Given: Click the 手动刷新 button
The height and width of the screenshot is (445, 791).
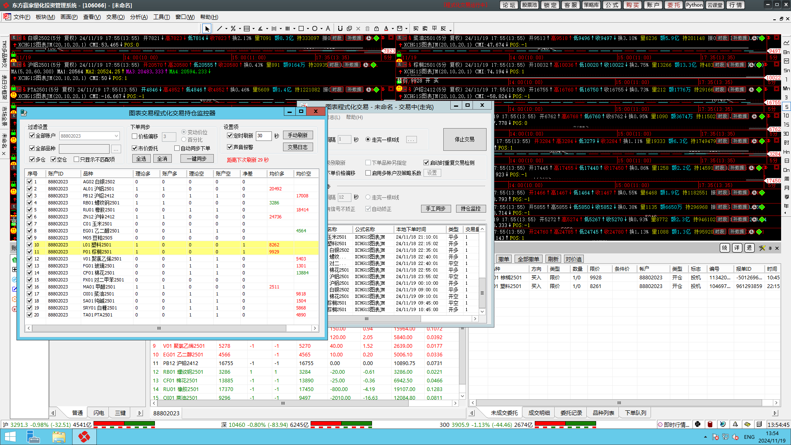Looking at the screenshot, I should (x=298, y=135).
